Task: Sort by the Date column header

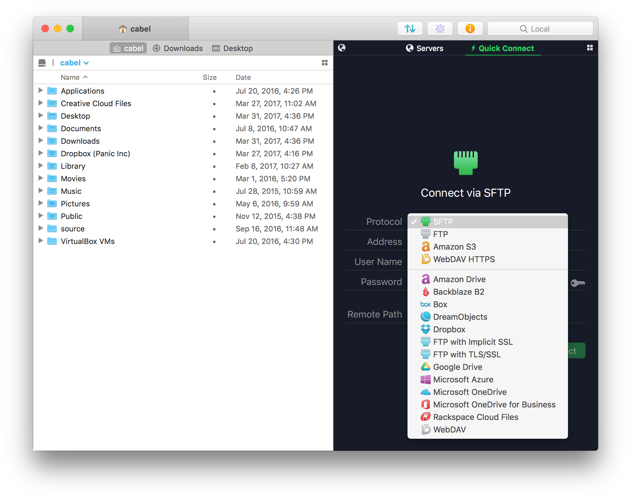Action: click(243, 77)
